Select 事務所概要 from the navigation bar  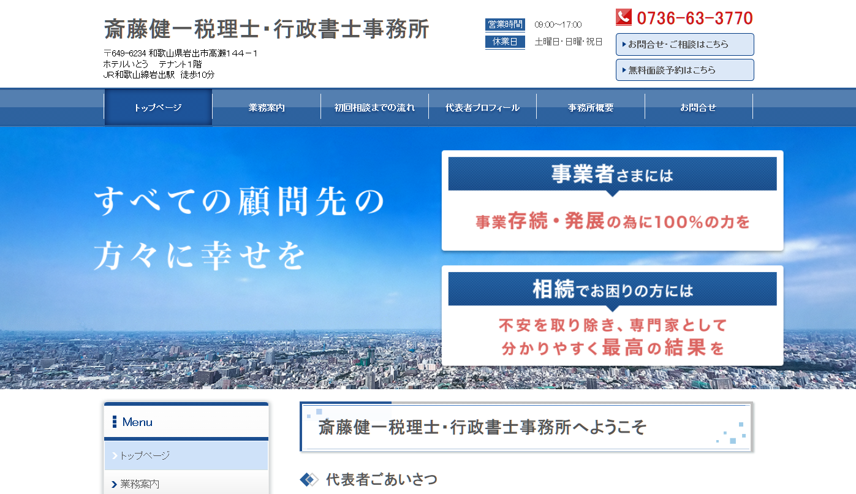click(590, 107)
